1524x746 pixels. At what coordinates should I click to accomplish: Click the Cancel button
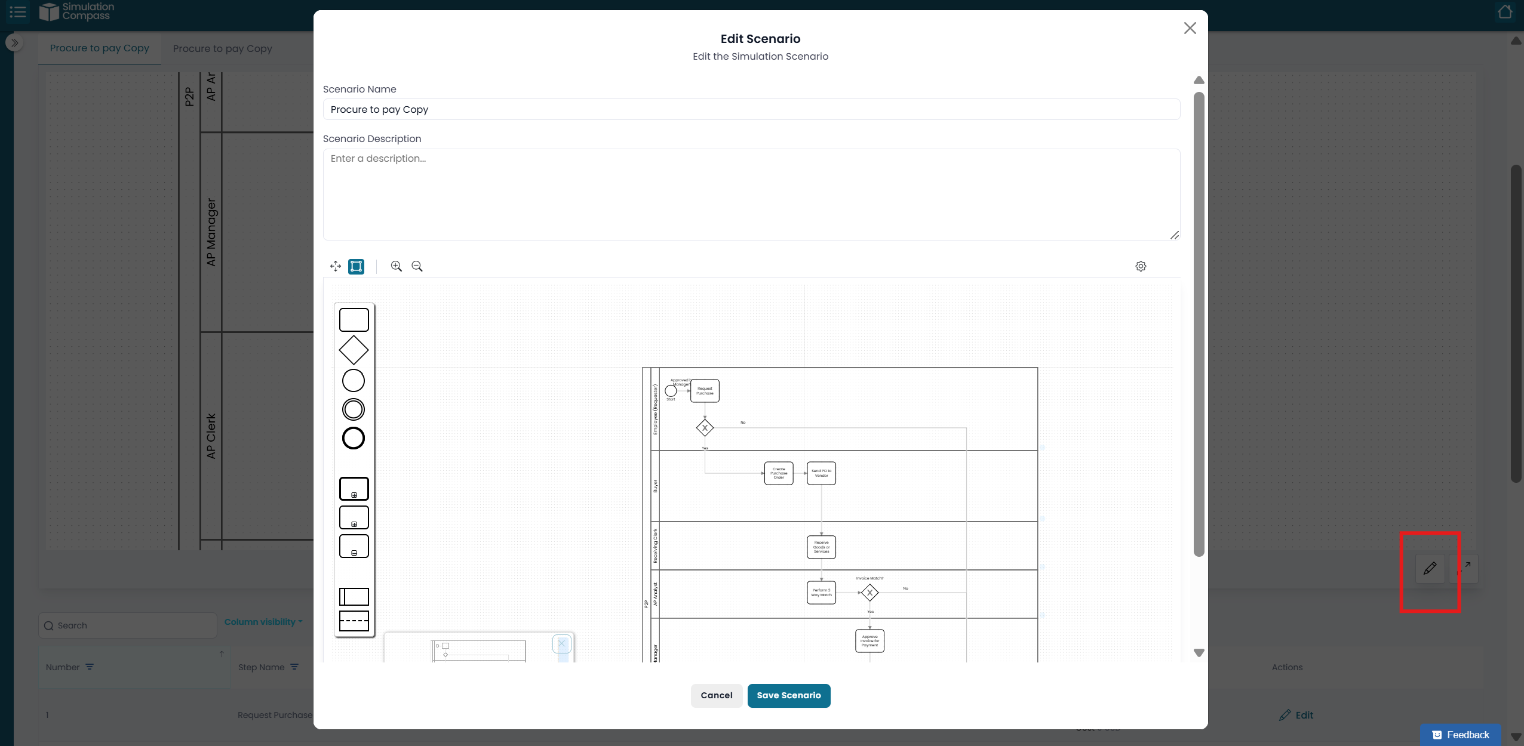[716, 695]
